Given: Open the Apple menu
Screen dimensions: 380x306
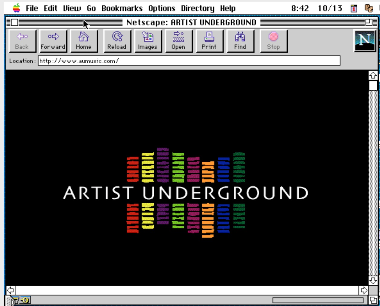Looking at the screenshot, I should [x=16, y=8].
